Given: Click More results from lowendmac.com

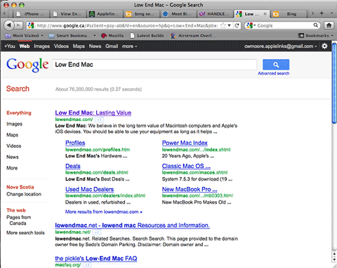Looking at the screenshot, I should (104, 212).
